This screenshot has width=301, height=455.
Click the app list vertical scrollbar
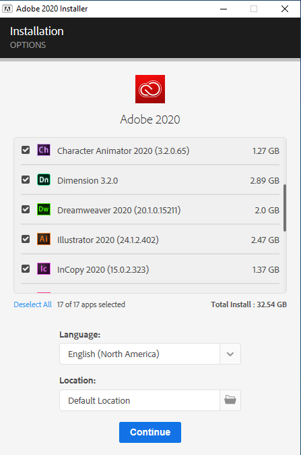tap(285, 208)
